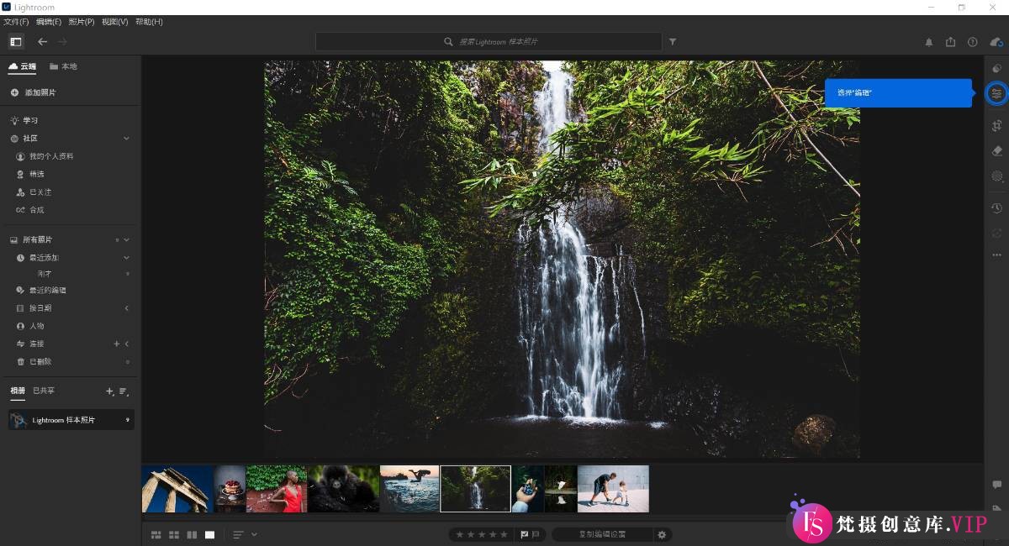Open 我的个人资料
This screenshot has height=546, width=1009.
[x=45, y=156]
